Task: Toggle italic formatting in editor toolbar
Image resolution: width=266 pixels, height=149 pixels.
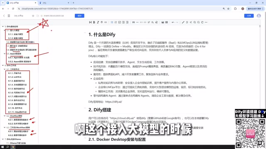Action: coord(98,22)
